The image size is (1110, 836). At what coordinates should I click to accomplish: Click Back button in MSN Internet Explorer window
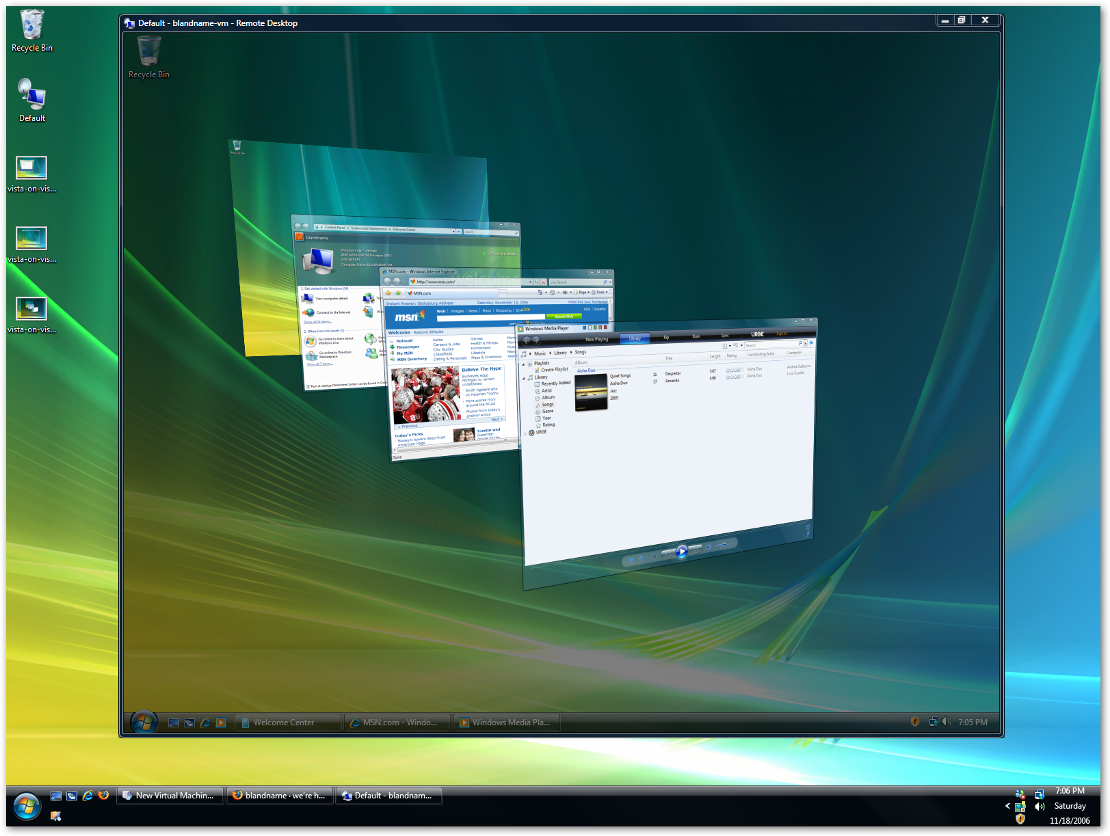(x=387, y=281)
